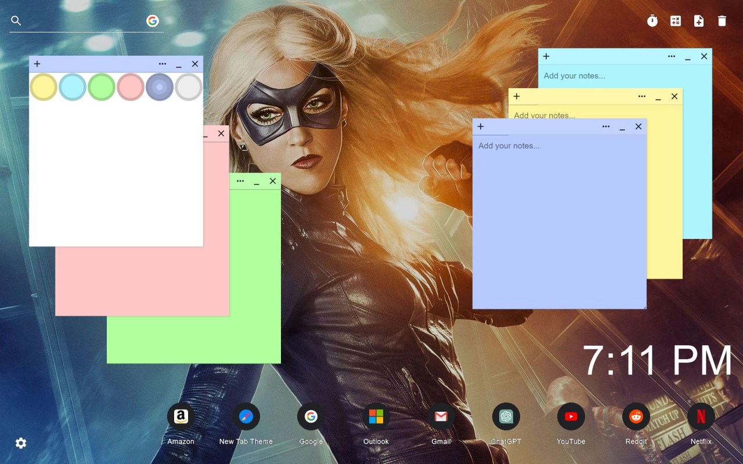This screenshot has height=464, width=743.
Task: Minimize the yellow note
Action: 658,97
